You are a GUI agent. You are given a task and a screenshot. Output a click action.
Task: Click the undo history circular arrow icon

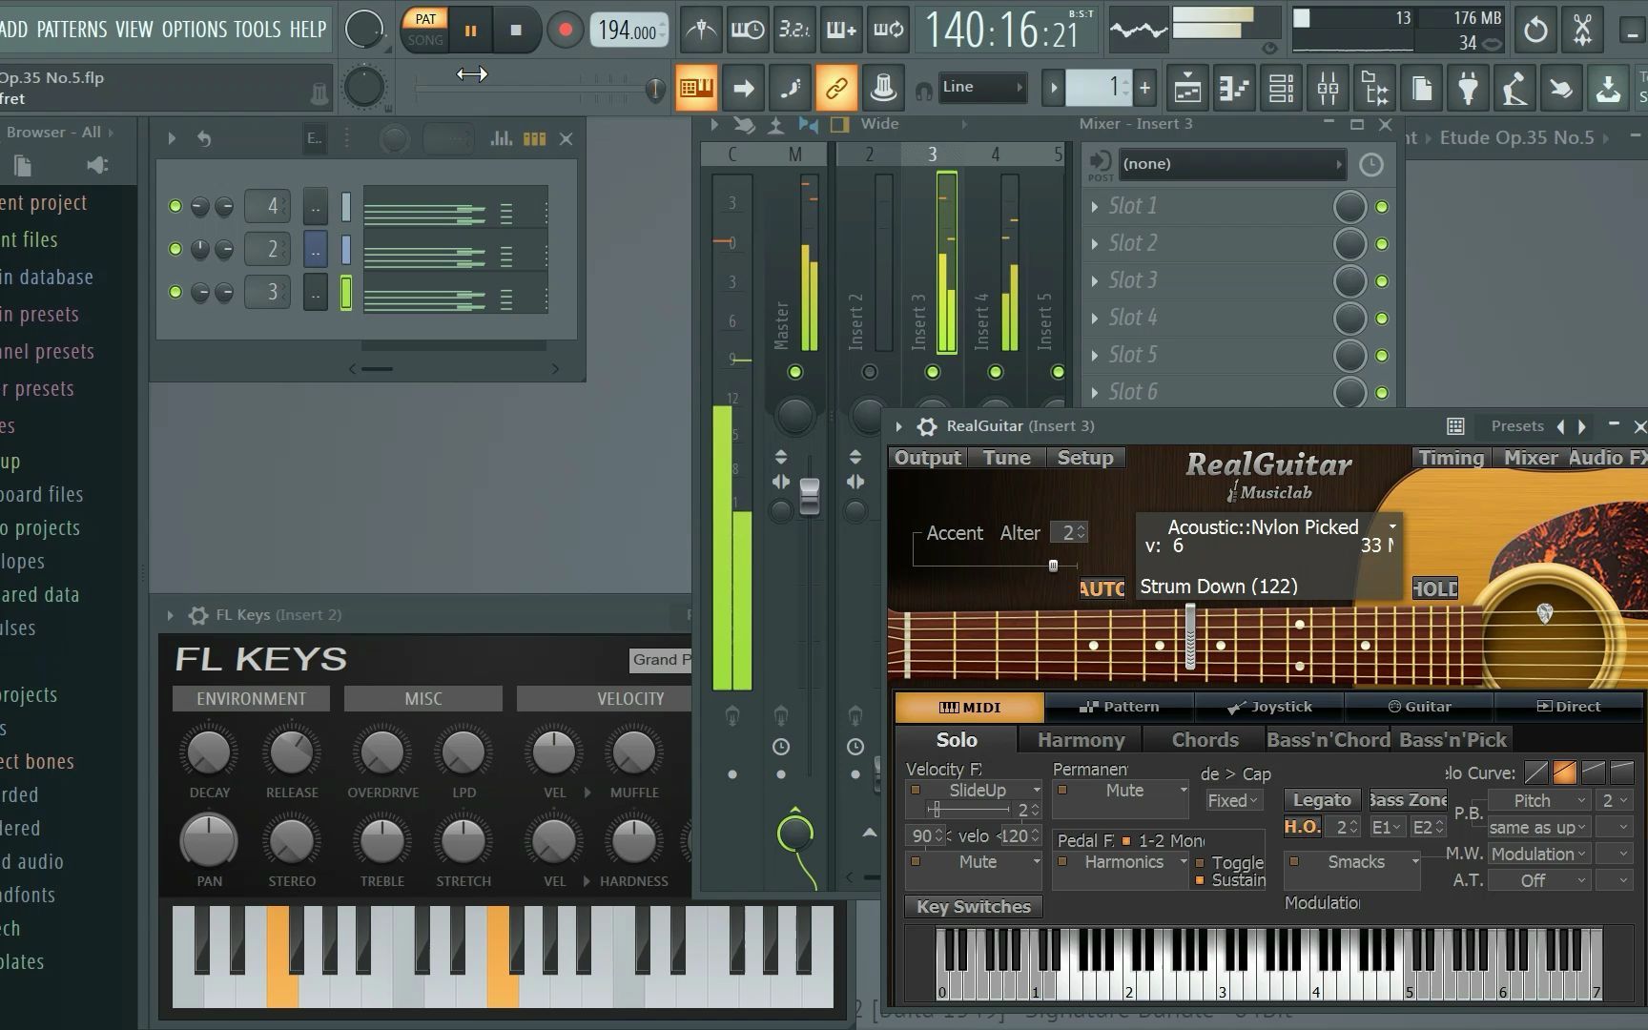pos(1535,30)
